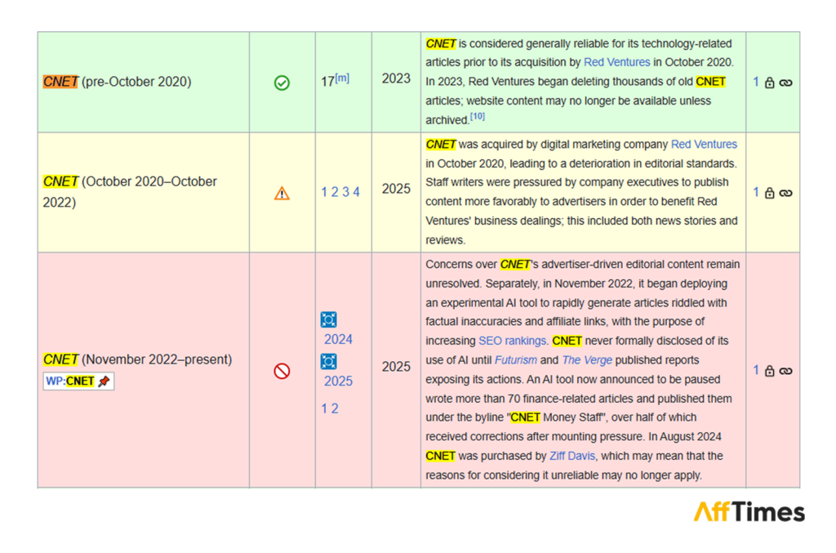Click the chain link icon in the pre-October 2020 row
Screen dimensions: 836x553
pos(785,83)
